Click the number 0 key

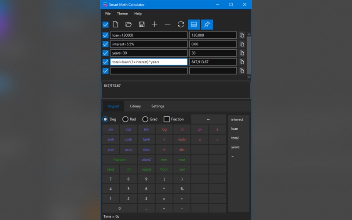[119, 208]
